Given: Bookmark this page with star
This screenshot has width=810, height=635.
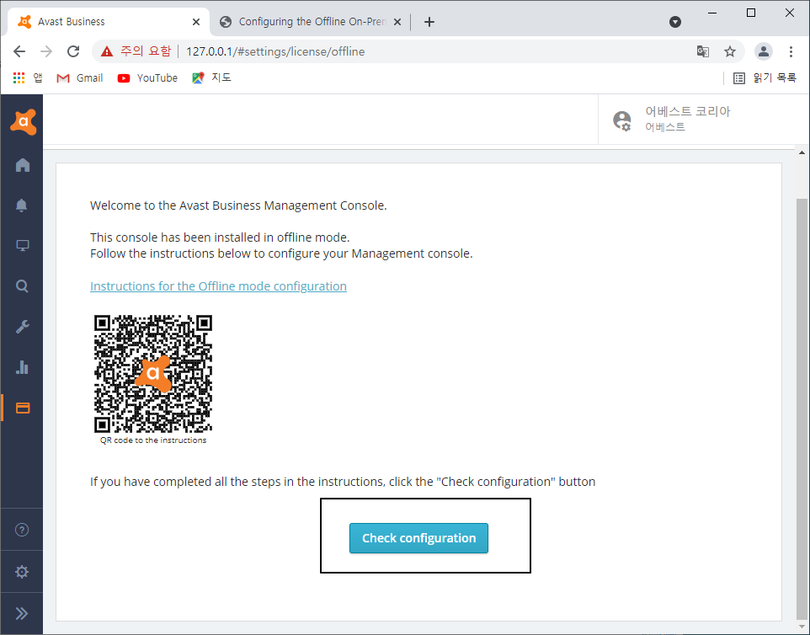Looking at the screenshot, I should pyautogui.click(x=729, y=51).
